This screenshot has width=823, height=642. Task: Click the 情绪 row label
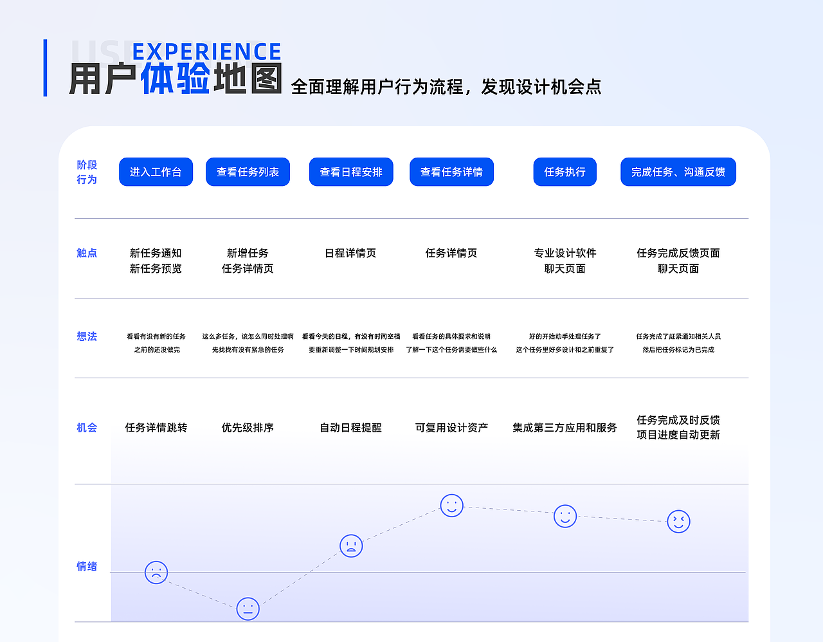[x=87, y=566]
